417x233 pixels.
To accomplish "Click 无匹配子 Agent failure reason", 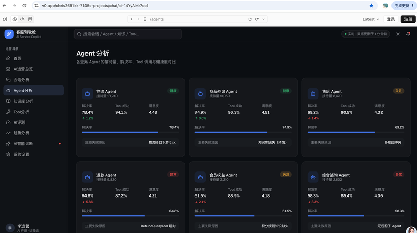I will click(389, 226).
